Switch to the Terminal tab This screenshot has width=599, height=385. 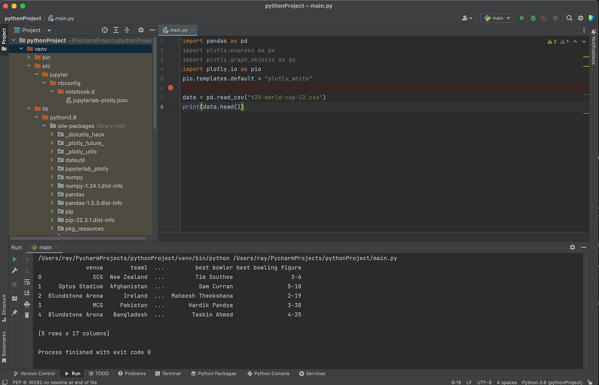[x=168, y=373]
